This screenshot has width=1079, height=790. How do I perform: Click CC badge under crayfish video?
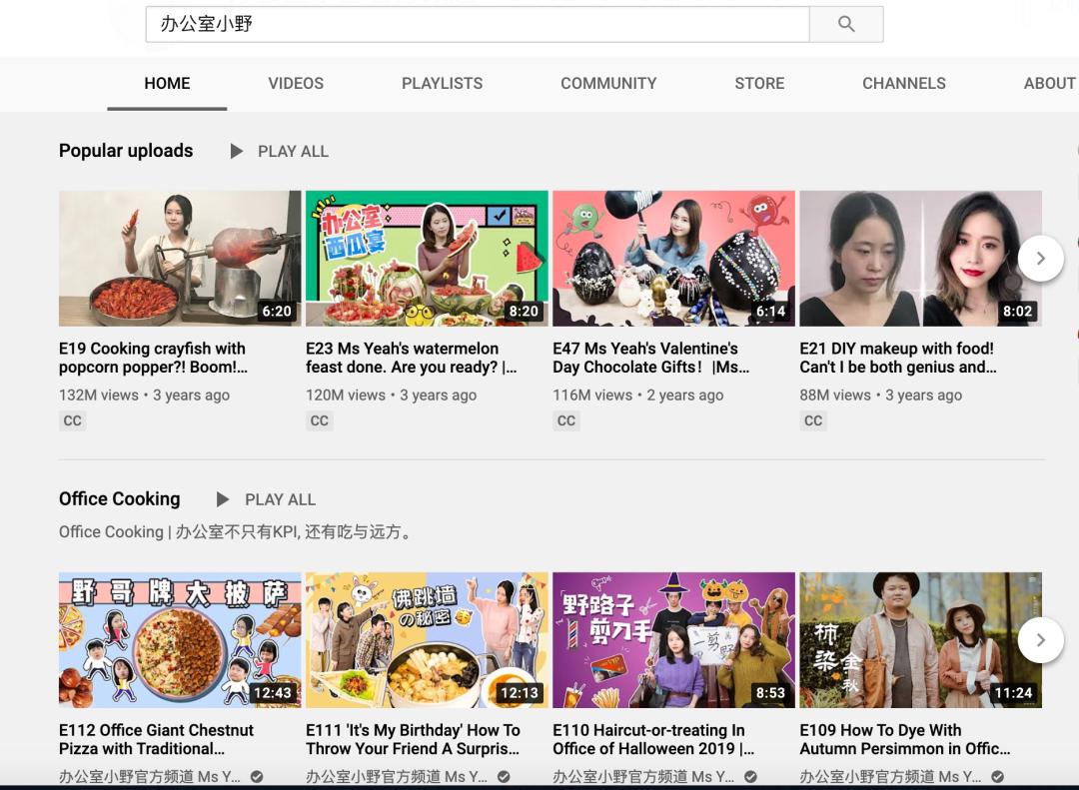tap(72, 420)
